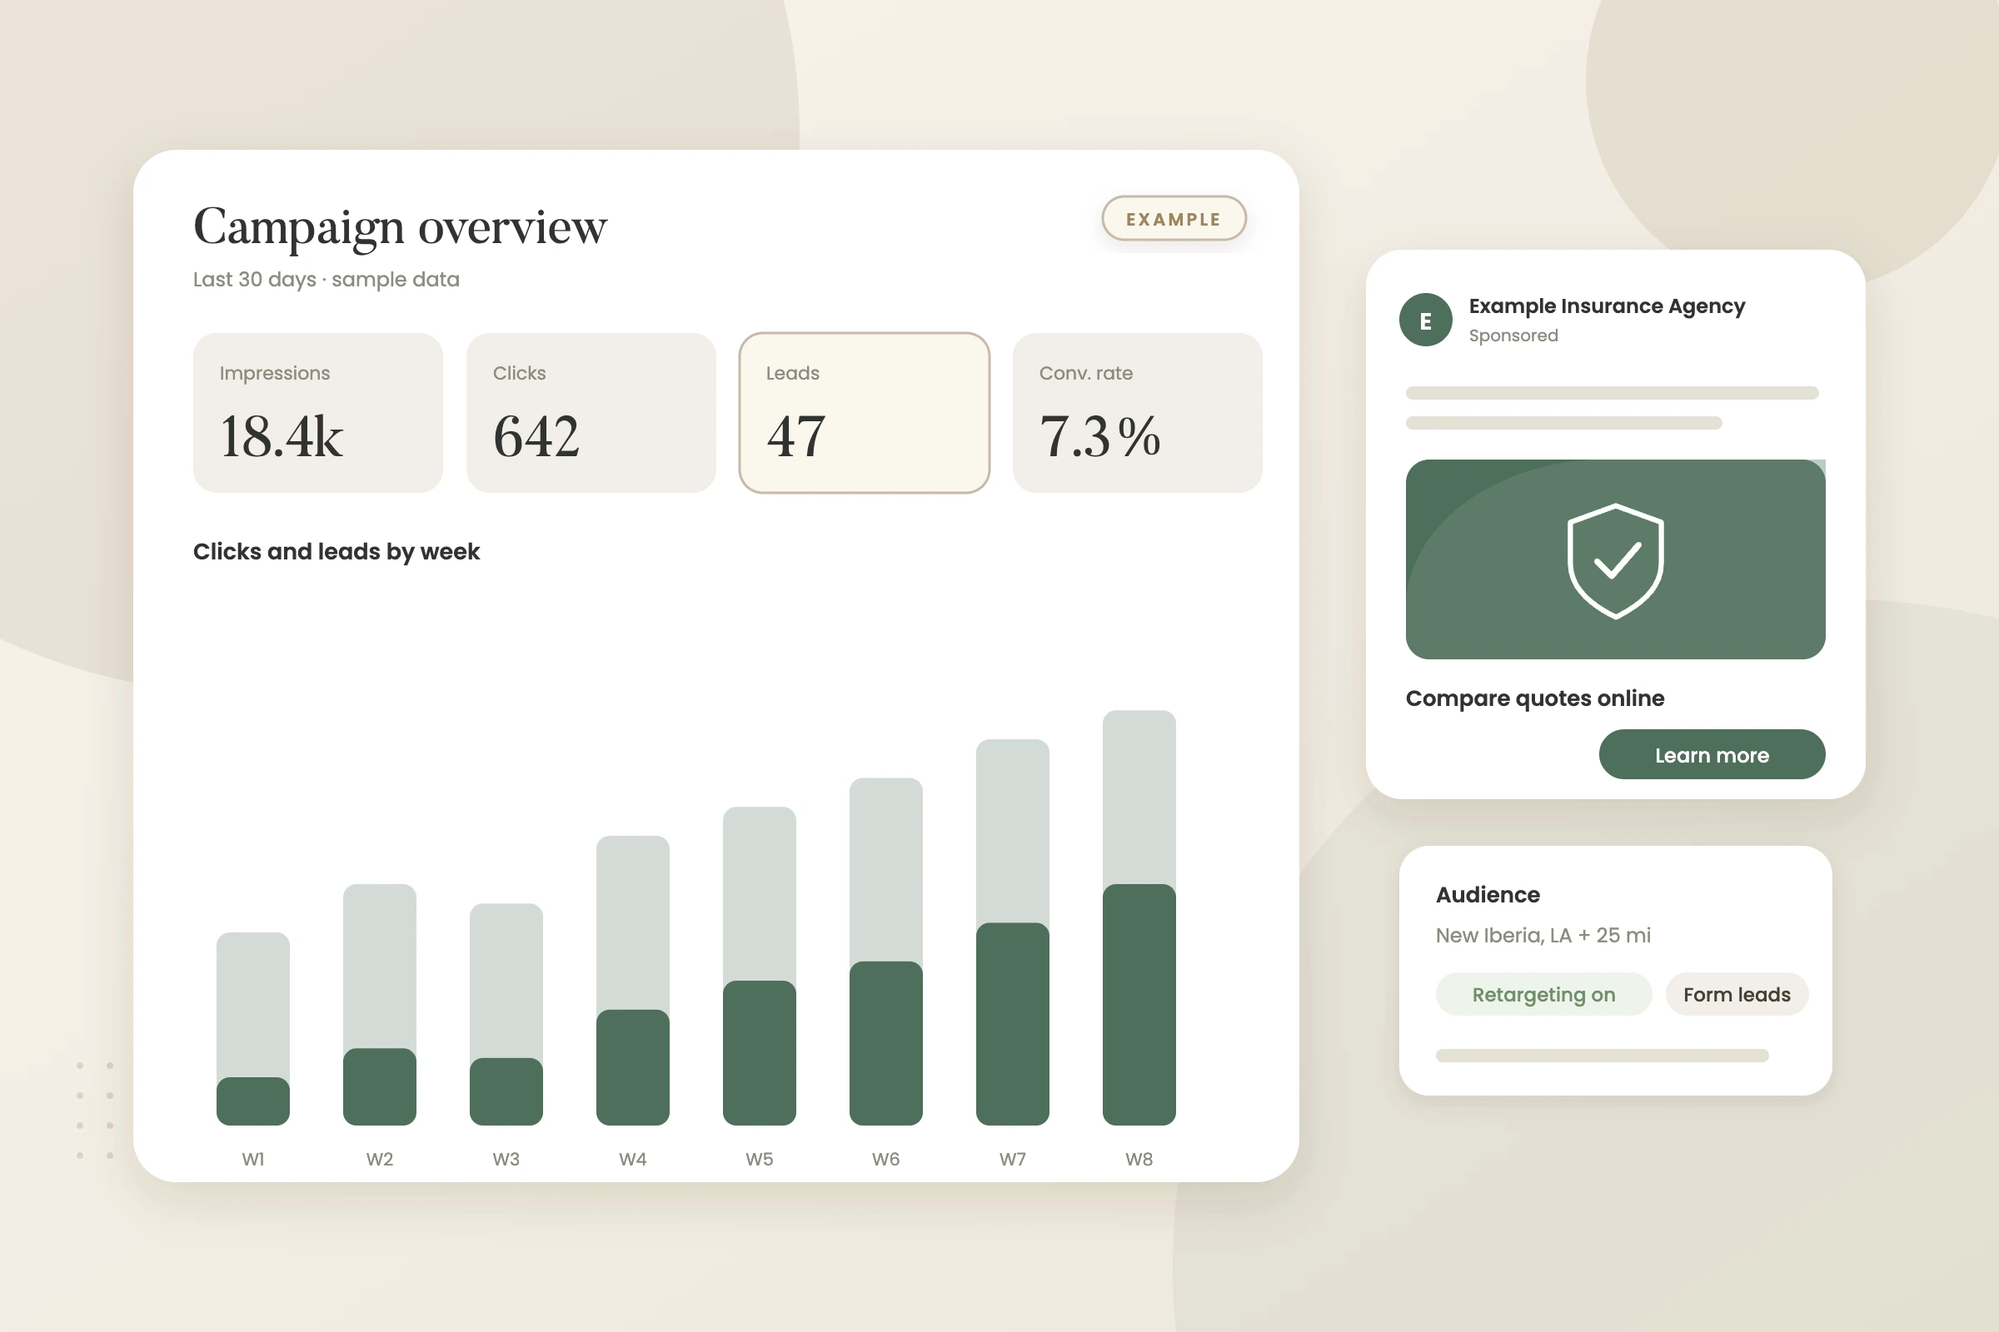
Task: Select the Impressions 18.4k card
Action: tap(318, 413)
